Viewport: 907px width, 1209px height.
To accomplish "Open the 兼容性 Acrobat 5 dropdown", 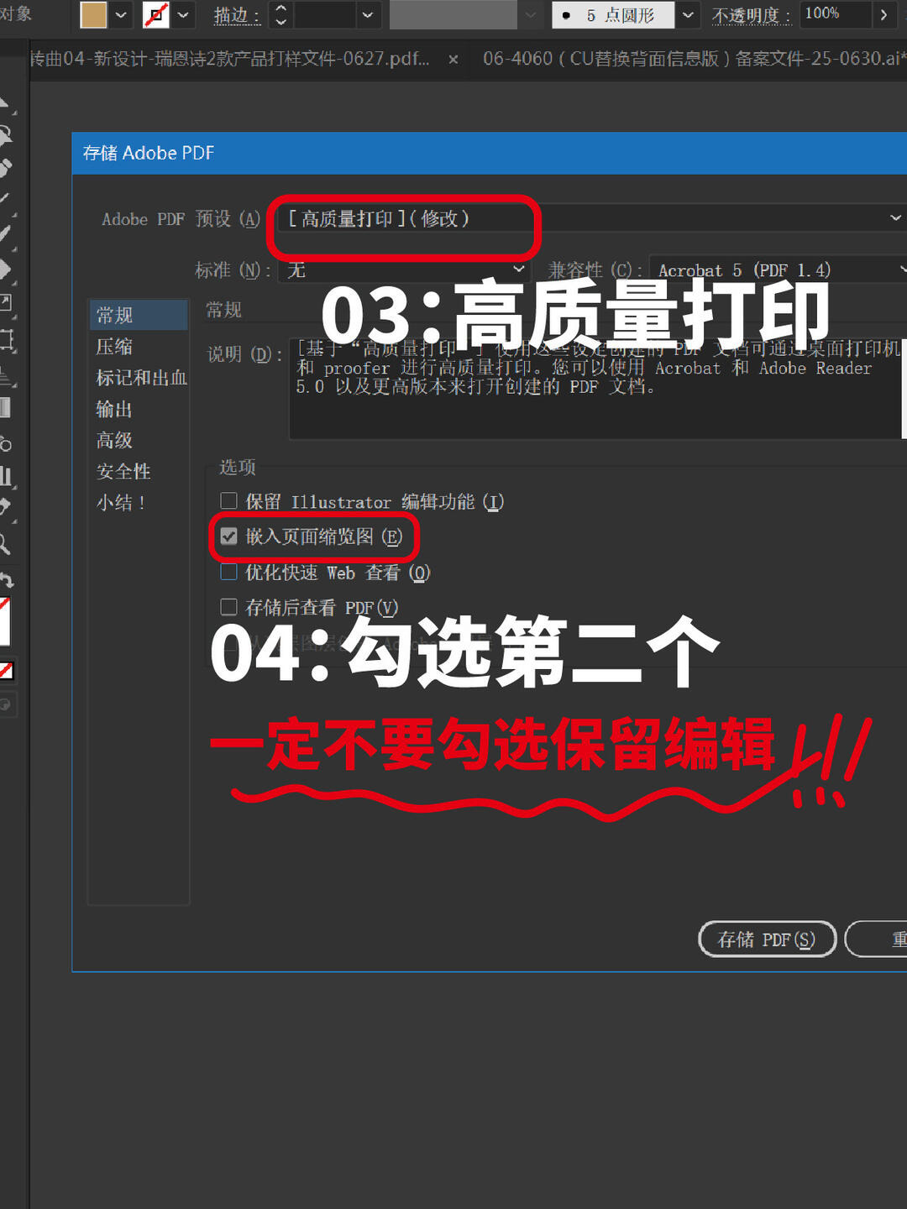I will coord(779,270).
